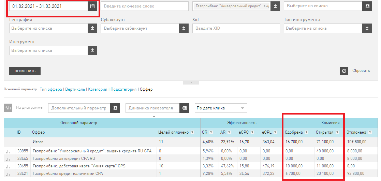Click offer Газпромбанк "Универсальный кредит": выдача кредита RU CPA
This screenshot has width=381, height=181.
tap(92, 151)
